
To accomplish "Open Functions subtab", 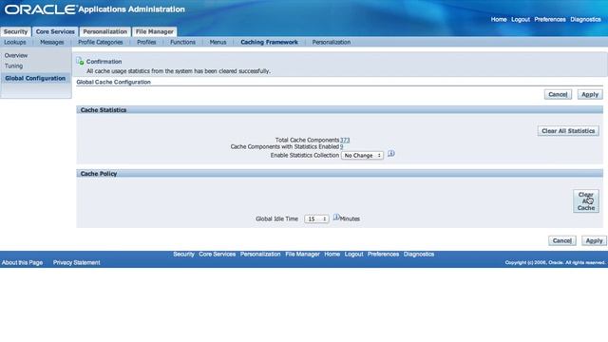I will (182, 42).
